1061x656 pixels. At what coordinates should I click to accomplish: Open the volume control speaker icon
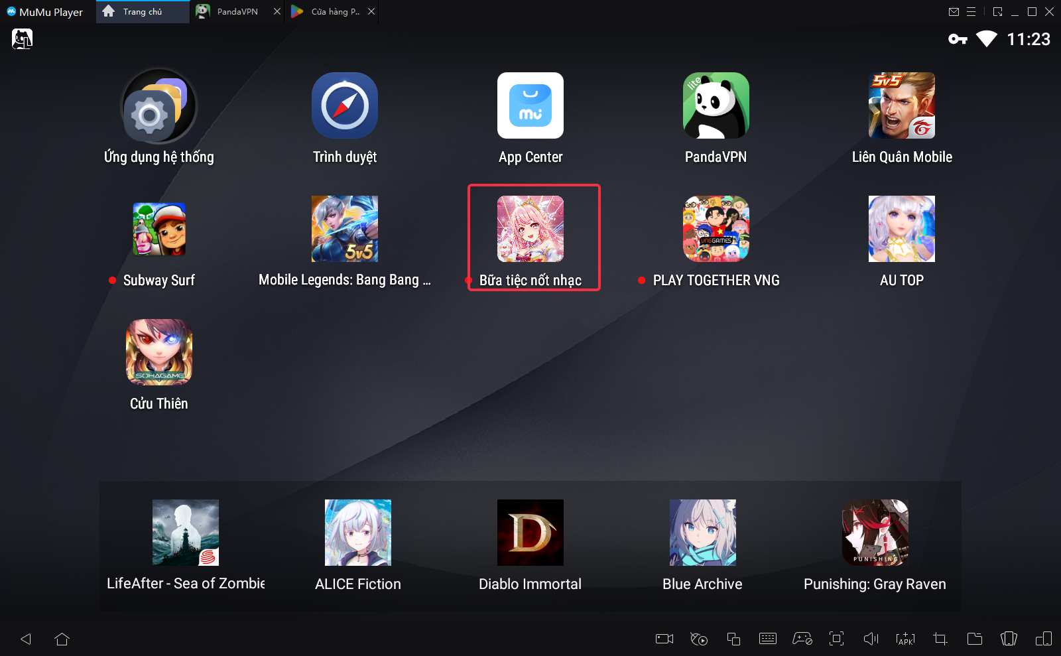(871, 639)
